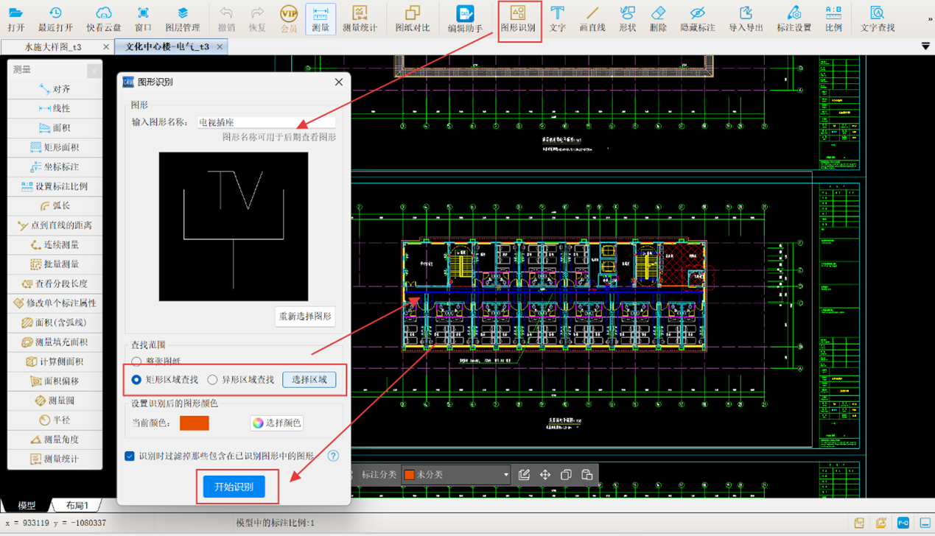Open 快看云盘 cloud drive
This screenshot has height=536, width=935.
pos(103,18)
